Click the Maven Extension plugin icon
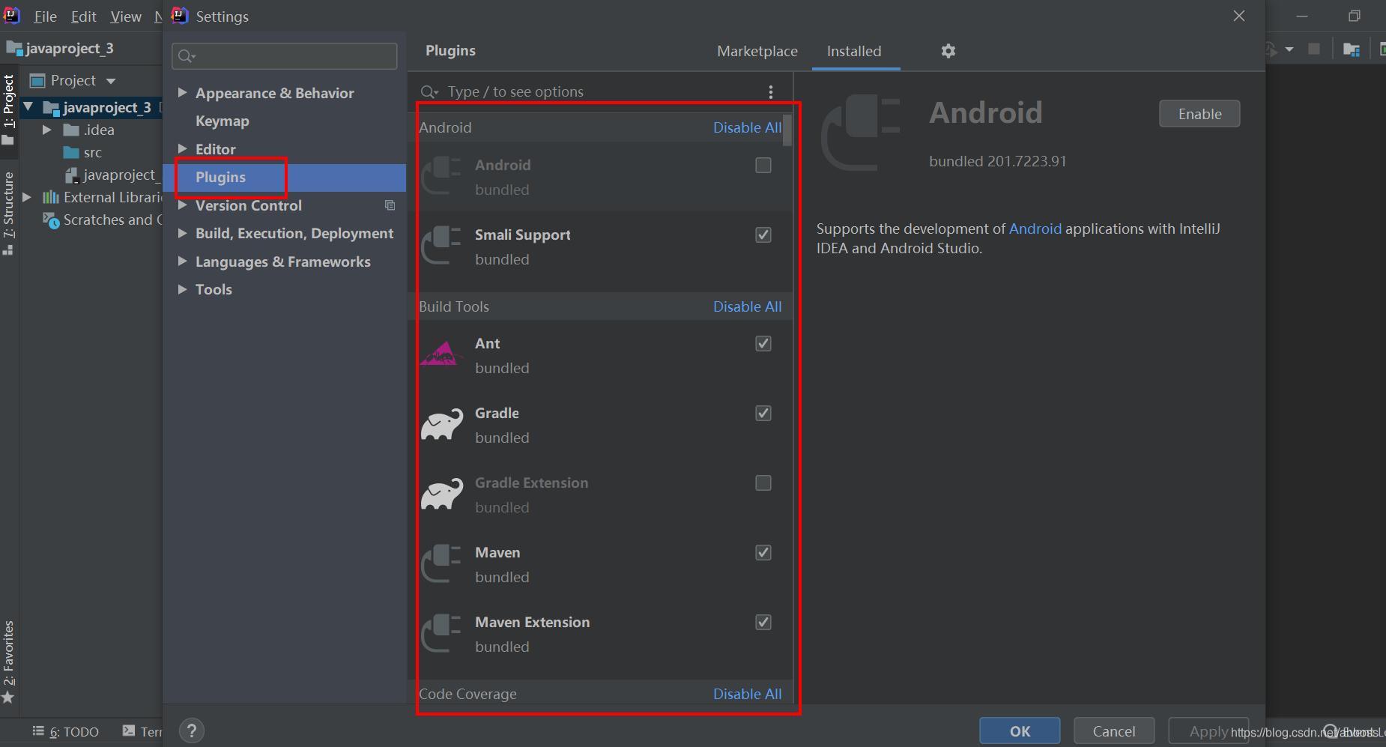 click(x=441, y=633)
